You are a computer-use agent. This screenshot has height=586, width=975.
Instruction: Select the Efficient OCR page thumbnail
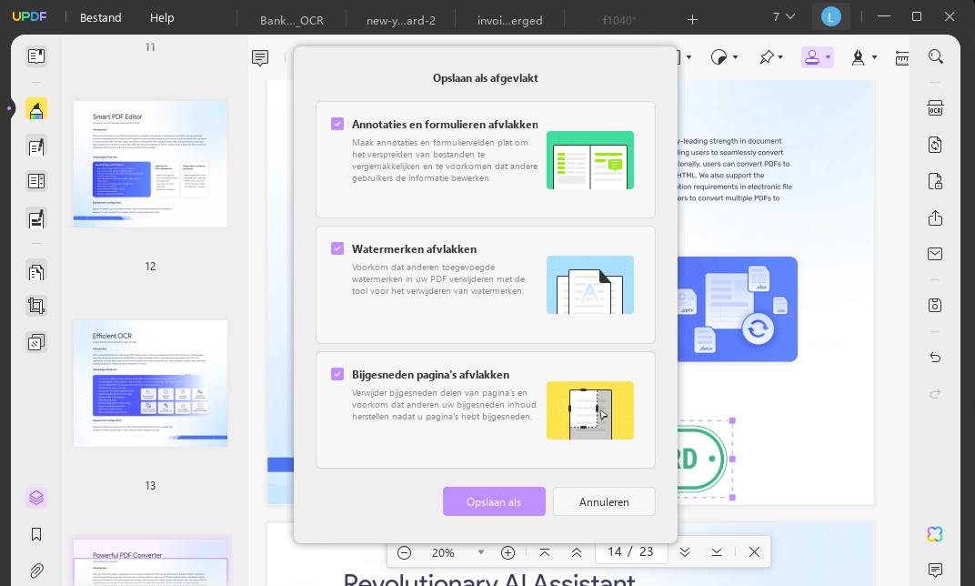point(150,383)
